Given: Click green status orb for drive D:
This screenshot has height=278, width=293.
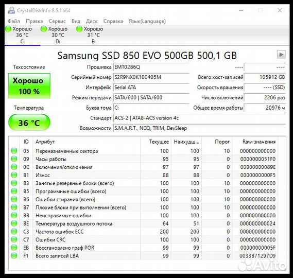Looking at the screenshot, I should point(44,29).
